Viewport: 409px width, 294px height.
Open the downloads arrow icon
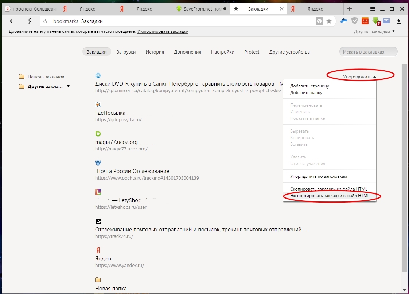coord(399,21)
